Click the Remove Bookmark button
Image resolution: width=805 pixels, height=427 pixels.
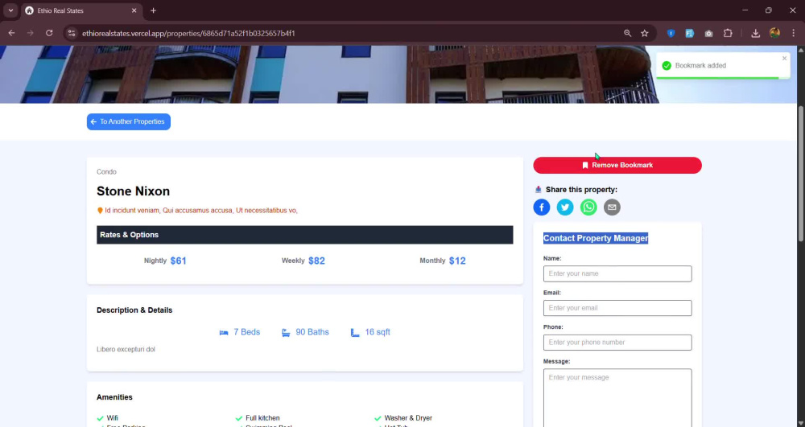[x=617, y=165]
